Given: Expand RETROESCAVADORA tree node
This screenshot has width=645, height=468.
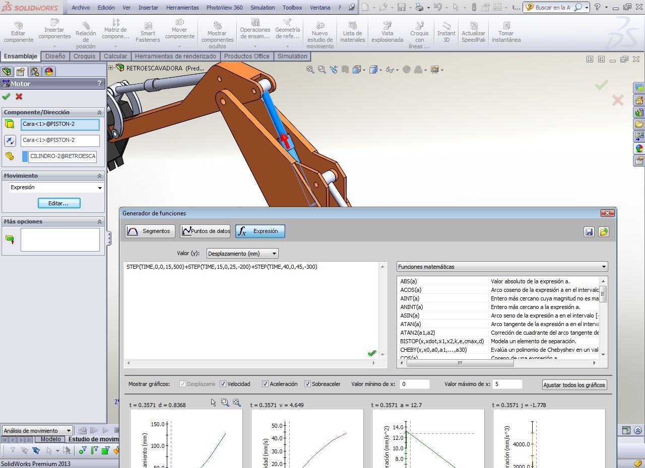Looking at the screenshot, I should 111,67.
